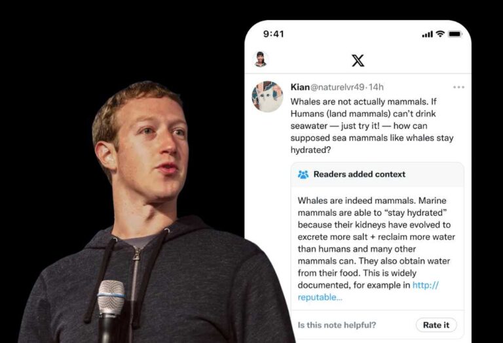This screenshot has height=343, width=503.
Task: Click the cellular signal bars icon
Action: [x=428, y=34]
